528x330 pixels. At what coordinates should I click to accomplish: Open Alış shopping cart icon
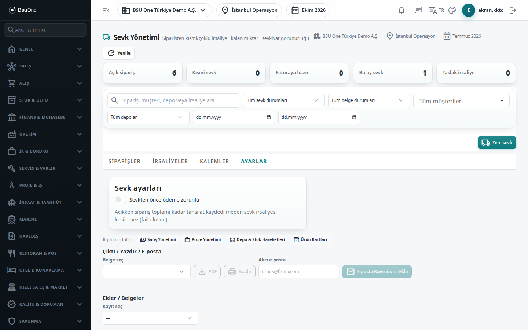(x=12, y=83)
